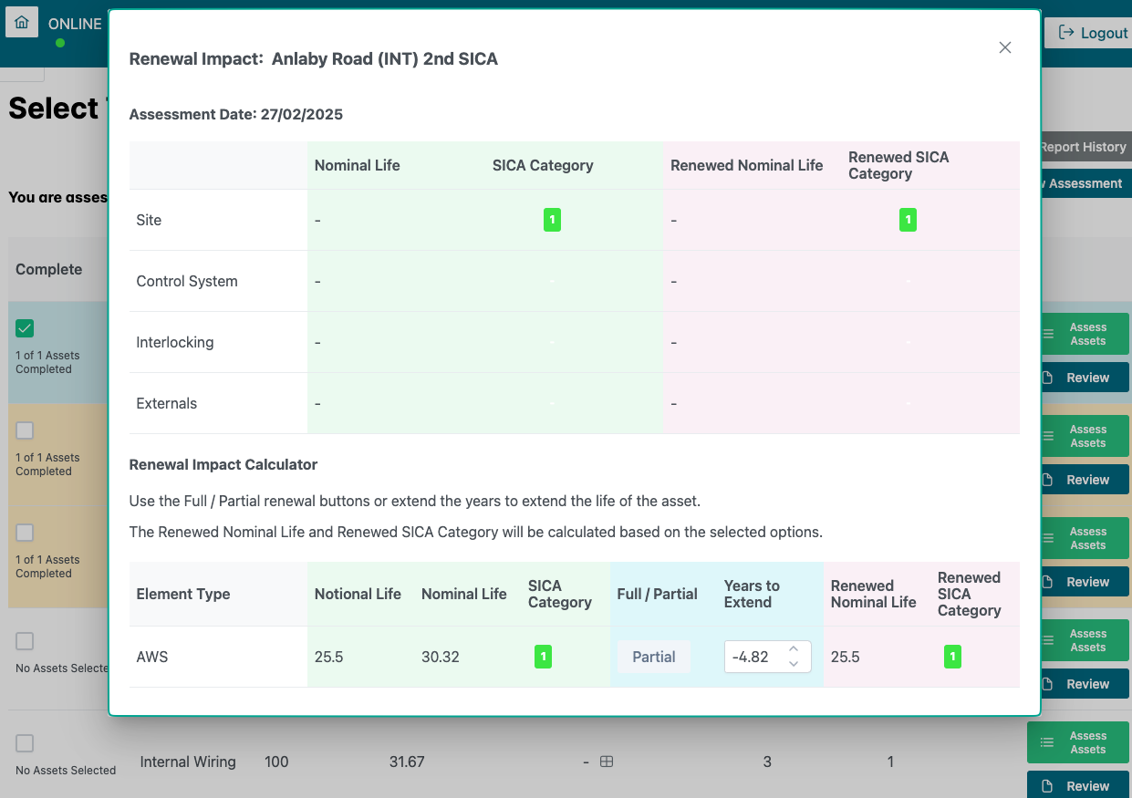Click the topmost Assess Assets button
The width and height of the screenshot is (1132, 798).
1085,334
